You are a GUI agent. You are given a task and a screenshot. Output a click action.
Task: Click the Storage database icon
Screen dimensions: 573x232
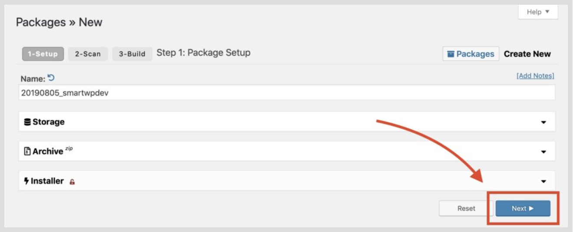(x=27, y=122)
